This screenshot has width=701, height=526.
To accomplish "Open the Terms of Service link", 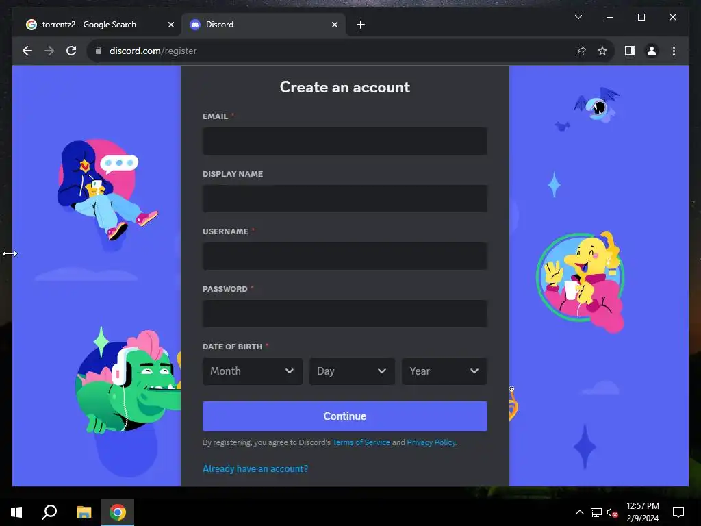I will (x=361, y=442).
